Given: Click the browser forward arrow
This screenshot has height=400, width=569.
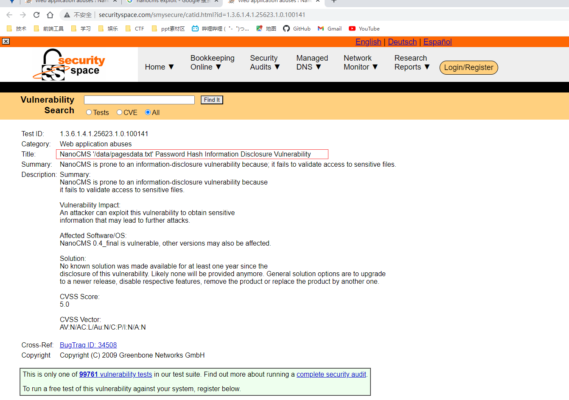Looking at the screenshot, I should coord(23,15).
